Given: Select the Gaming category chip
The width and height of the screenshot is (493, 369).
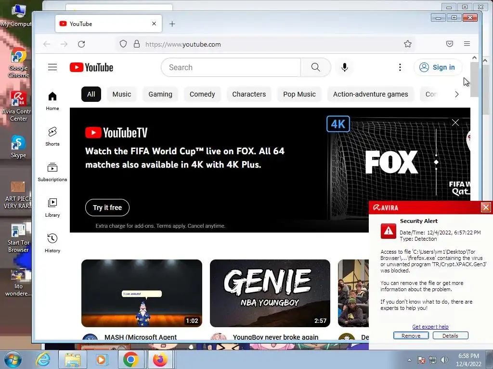Looking at the screenshot, I should [160, 94].
